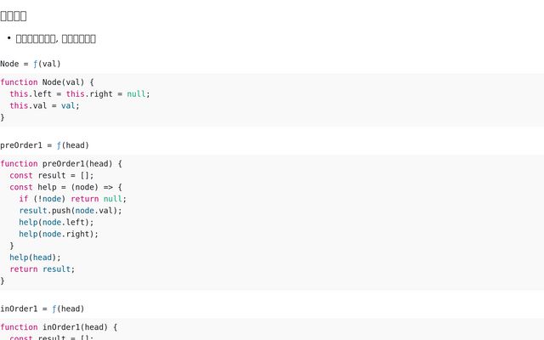Click the 'const result = [];' line in preOrder1

point(52,175)
